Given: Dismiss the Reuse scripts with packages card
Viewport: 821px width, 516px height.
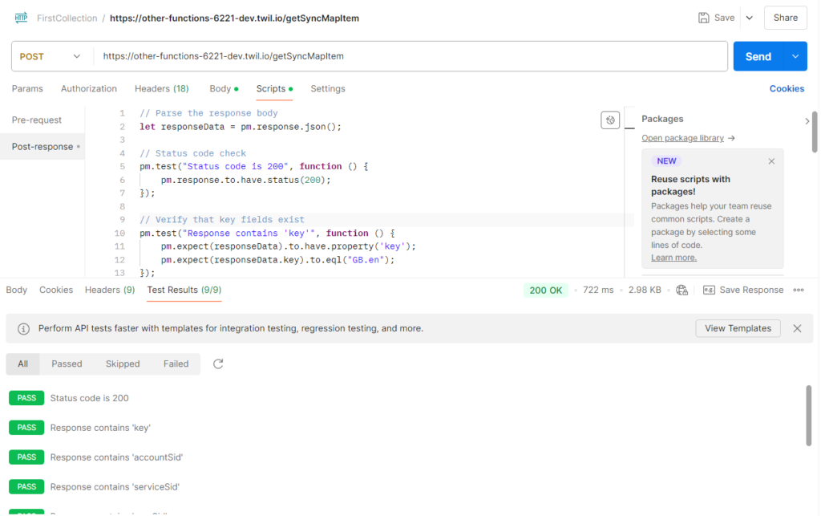Looking at the screenshot, I should click(771, 161).
